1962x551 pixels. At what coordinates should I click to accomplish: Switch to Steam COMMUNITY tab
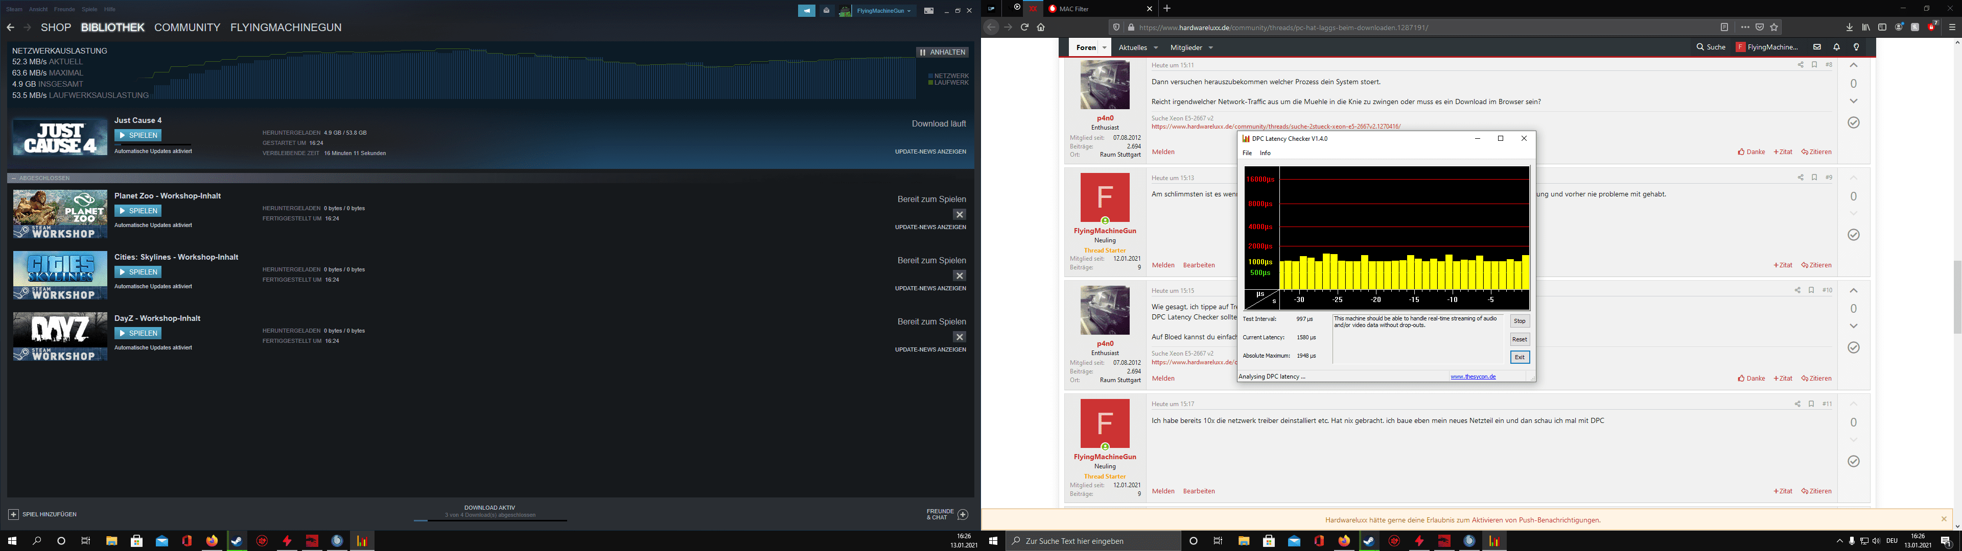(x=186, y=28)
